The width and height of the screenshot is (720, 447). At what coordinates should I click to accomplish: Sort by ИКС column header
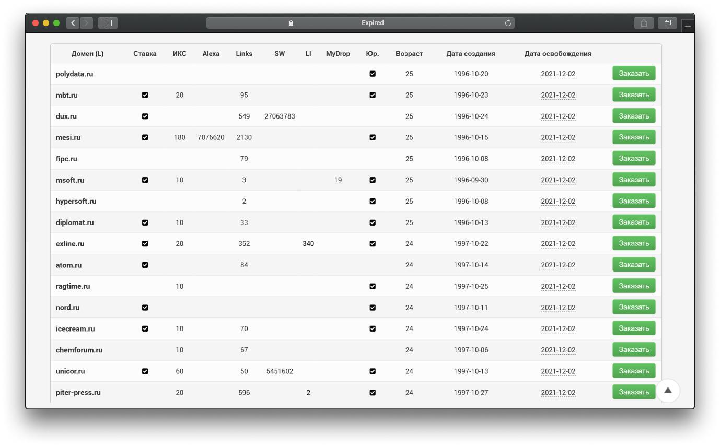[x=179, y=54]
